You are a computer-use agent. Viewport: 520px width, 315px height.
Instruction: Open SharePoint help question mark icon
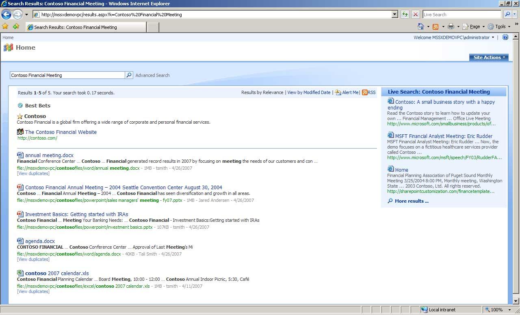(x=505, y=37)
